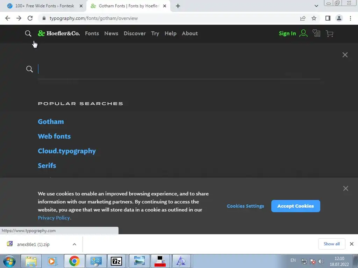
Task: Open downloaded anex86e1 (1).zip file
Action: (33, 244)
